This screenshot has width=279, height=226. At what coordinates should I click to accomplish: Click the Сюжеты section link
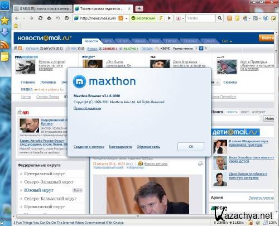[x=230, y=82]
